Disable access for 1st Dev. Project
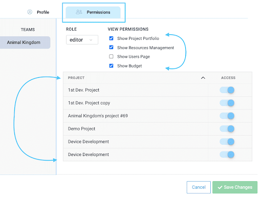This screenshot has height=198, width=262. (227, 90)
